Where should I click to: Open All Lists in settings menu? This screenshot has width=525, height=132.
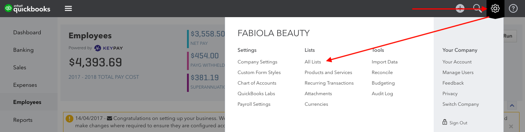click(313, 62)
